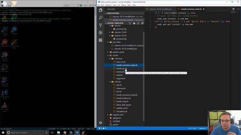Collapse the ubuntu-16.10 folder
Viewport: 241px width, 135px height.
(x=120, y=36)
